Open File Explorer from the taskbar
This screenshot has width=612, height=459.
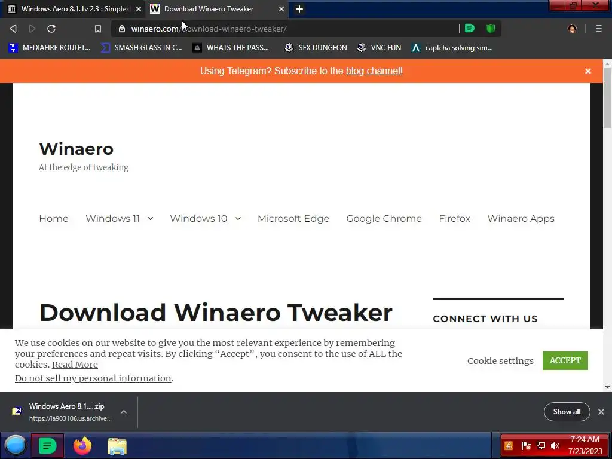[x=117, y=446]
